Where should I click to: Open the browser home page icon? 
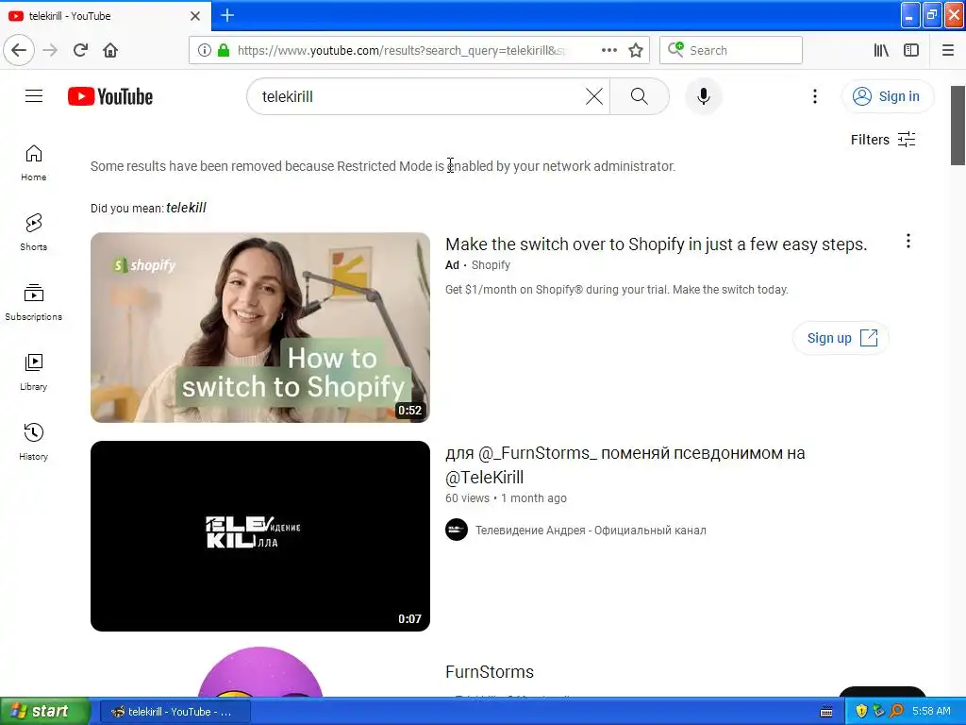pos(110,50)
